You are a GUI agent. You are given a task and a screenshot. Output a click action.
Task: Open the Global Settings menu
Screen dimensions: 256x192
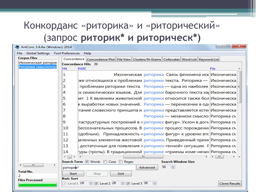click(x=38, y=53)
